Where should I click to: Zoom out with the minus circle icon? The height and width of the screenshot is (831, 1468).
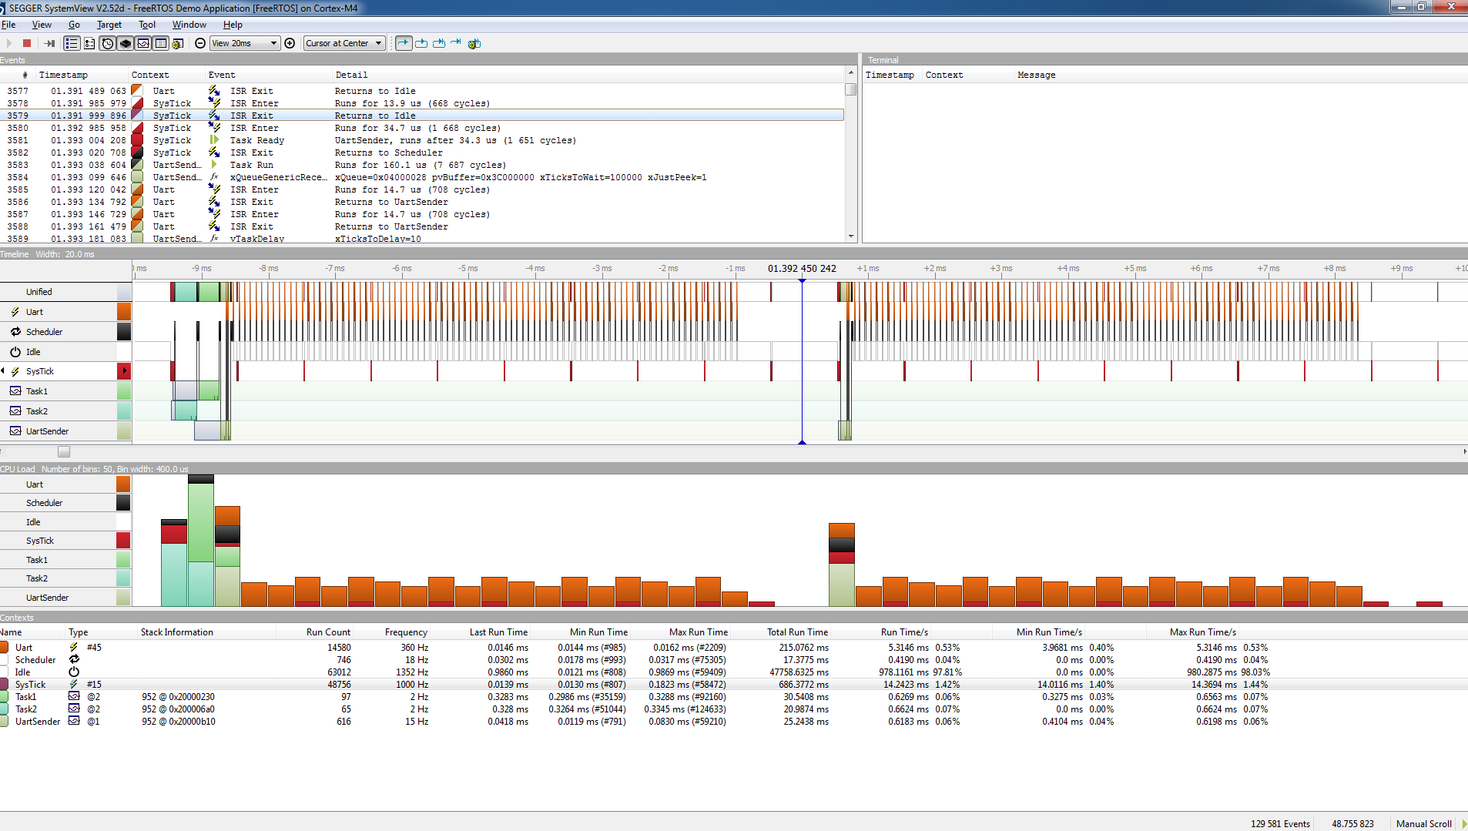[200, 43]
